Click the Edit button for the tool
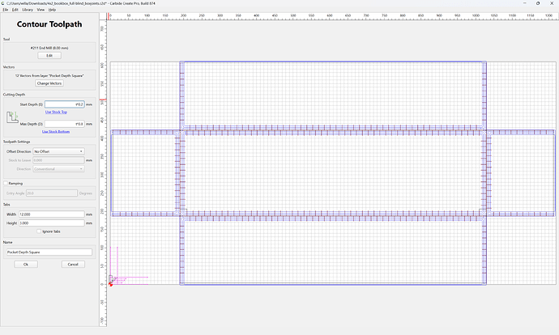Image resolution: width=559 pixels, height=335 pixels. [49, 56]
